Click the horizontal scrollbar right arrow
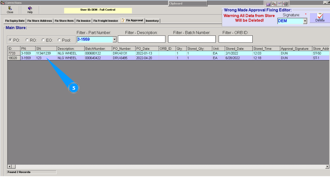330x177 pixels. (327, 166)
